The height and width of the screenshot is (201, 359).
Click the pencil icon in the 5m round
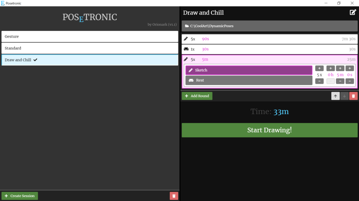186,59
